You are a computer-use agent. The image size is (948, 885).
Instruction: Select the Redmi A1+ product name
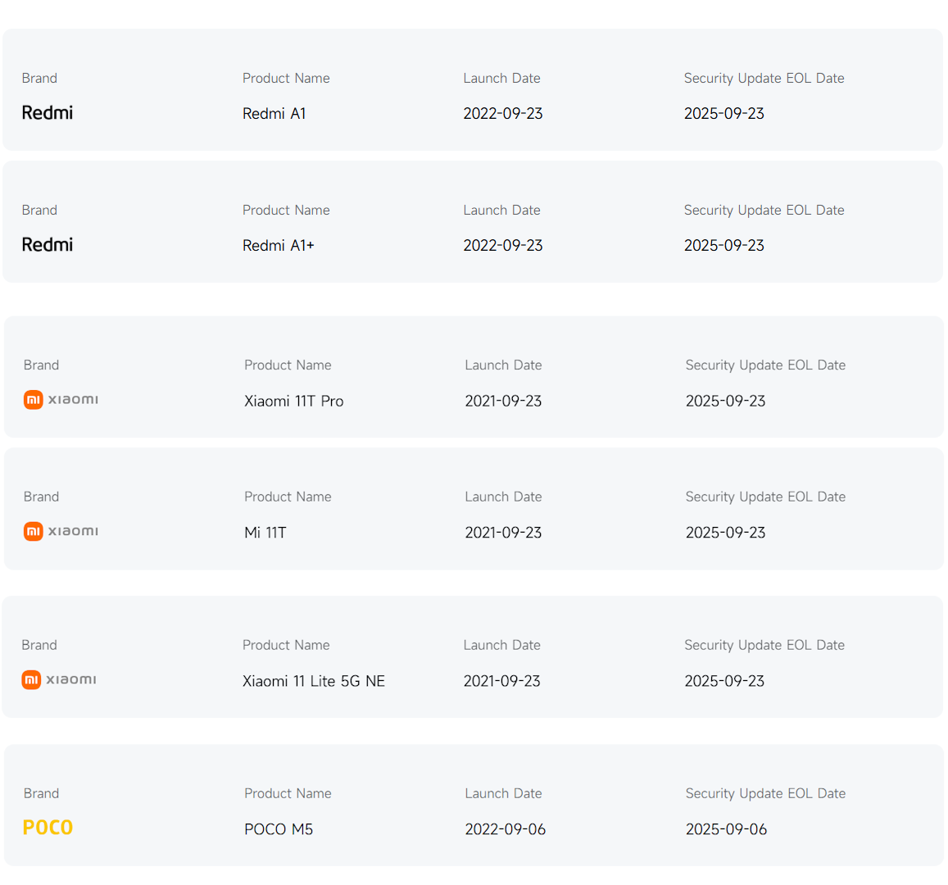[278, 246]
